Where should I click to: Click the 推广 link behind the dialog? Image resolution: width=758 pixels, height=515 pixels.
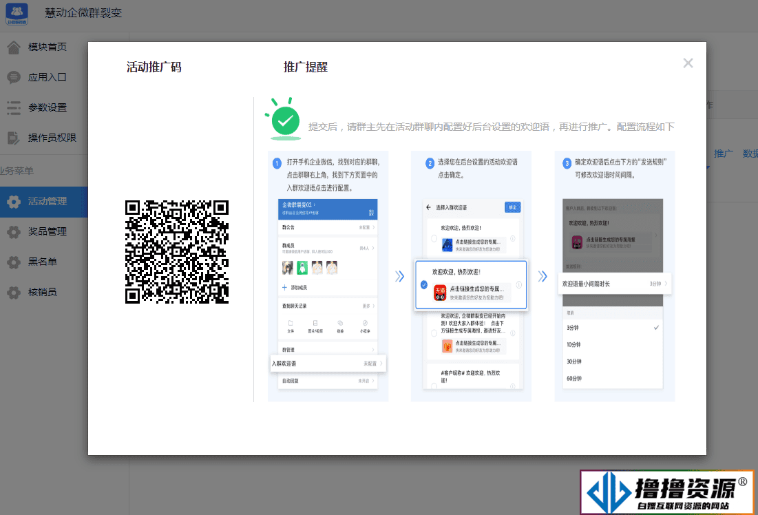point(723,154)
